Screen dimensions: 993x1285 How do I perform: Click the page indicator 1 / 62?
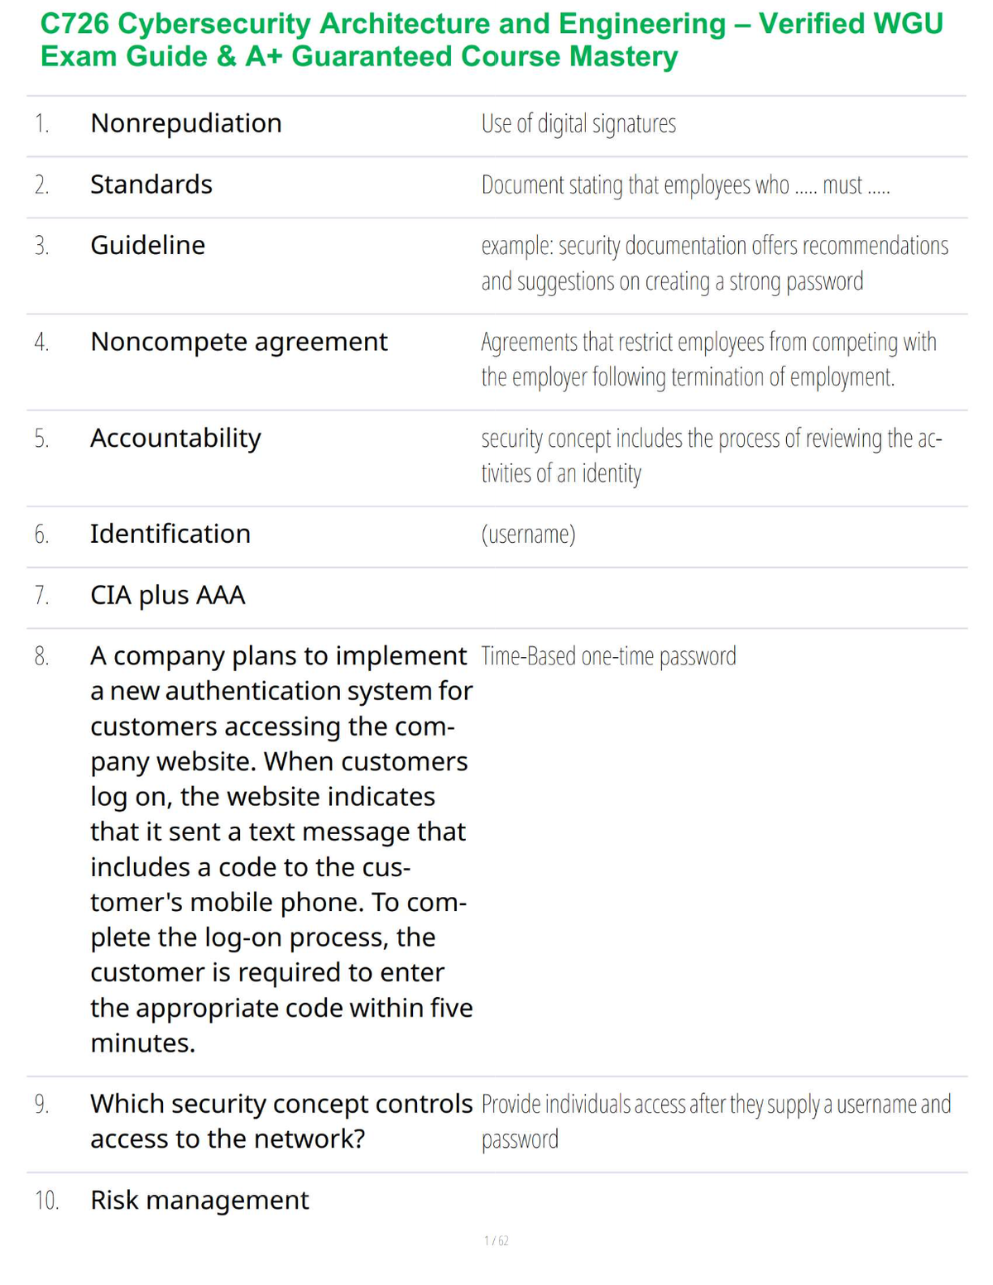[496, 1240]
